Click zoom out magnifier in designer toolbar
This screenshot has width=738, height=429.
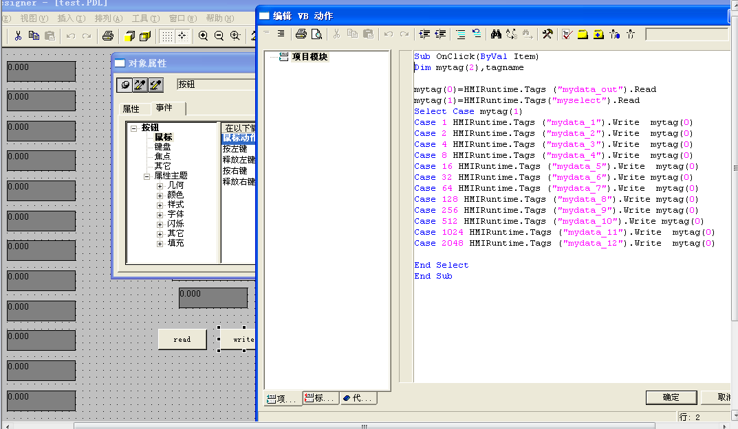[x=219, y=36]
